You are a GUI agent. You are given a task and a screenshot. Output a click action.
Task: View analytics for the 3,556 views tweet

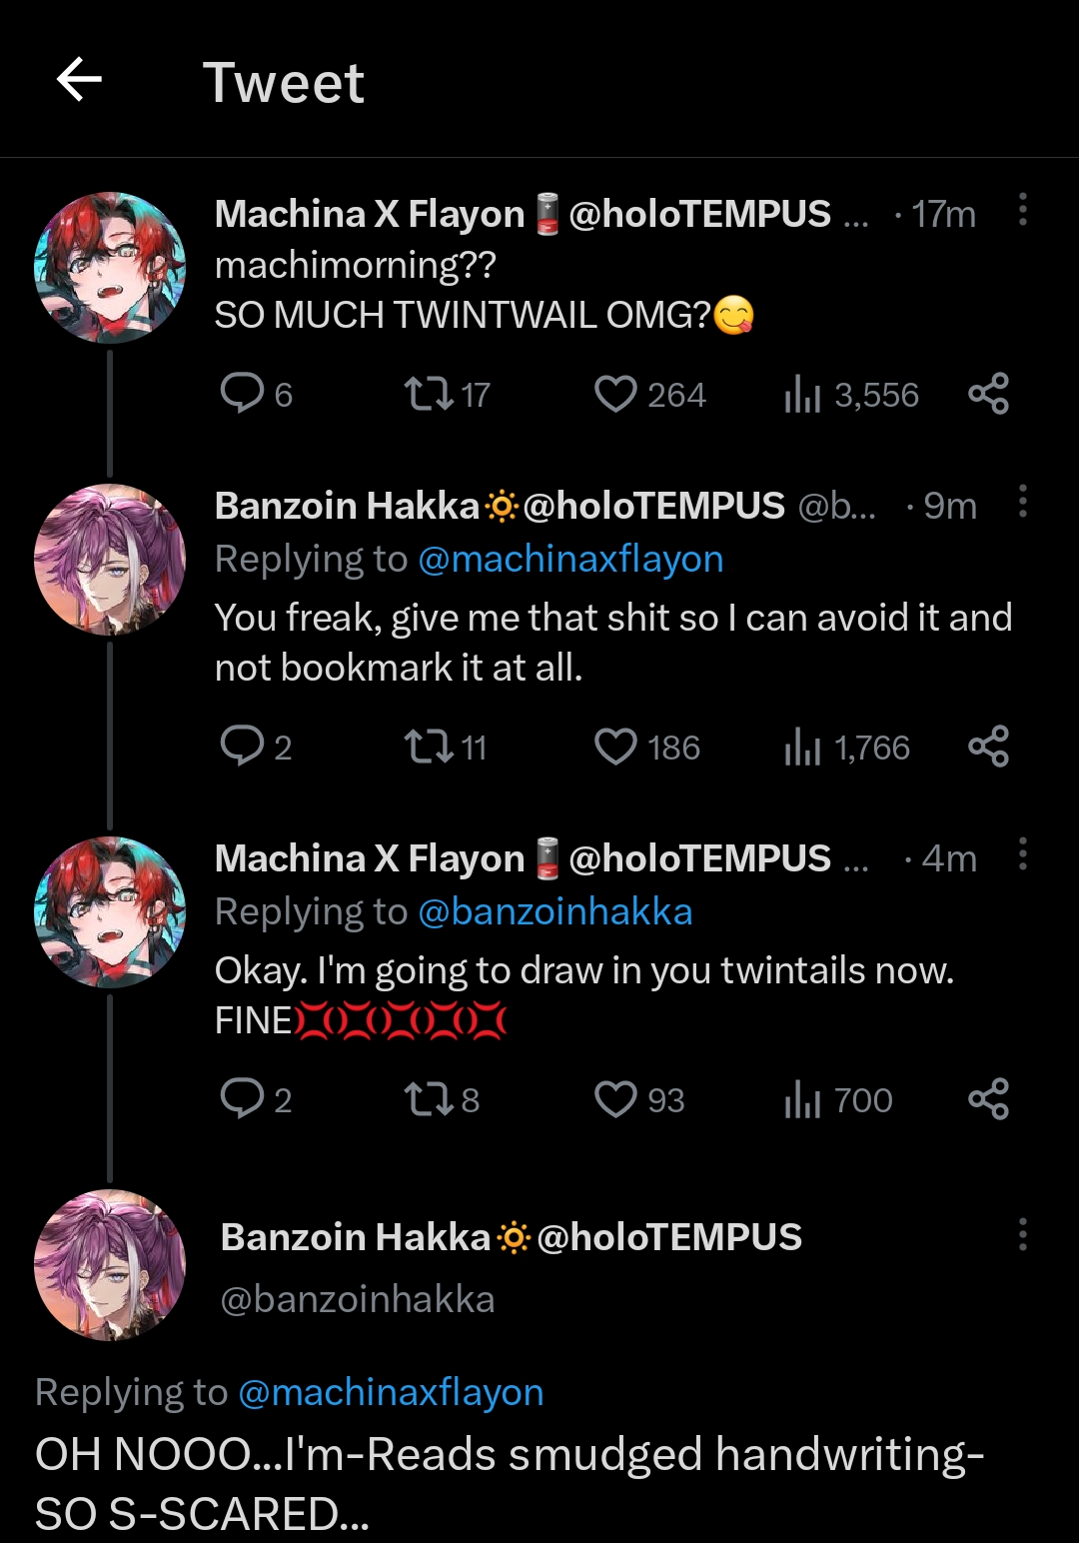click(x=803, y=395)
